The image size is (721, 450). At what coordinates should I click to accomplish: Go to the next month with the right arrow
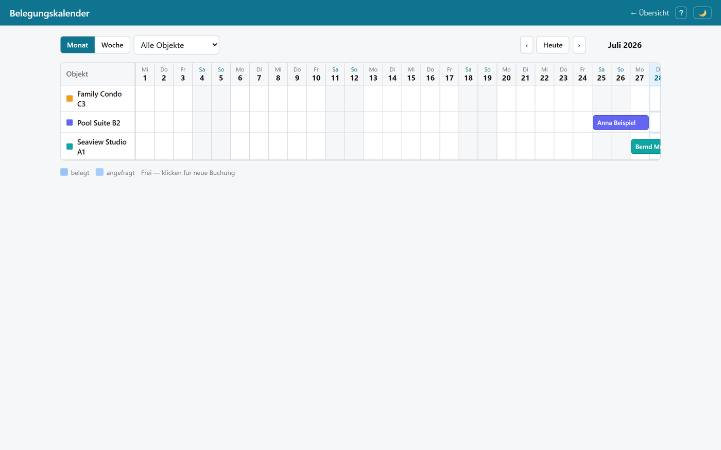coord(579,45)
